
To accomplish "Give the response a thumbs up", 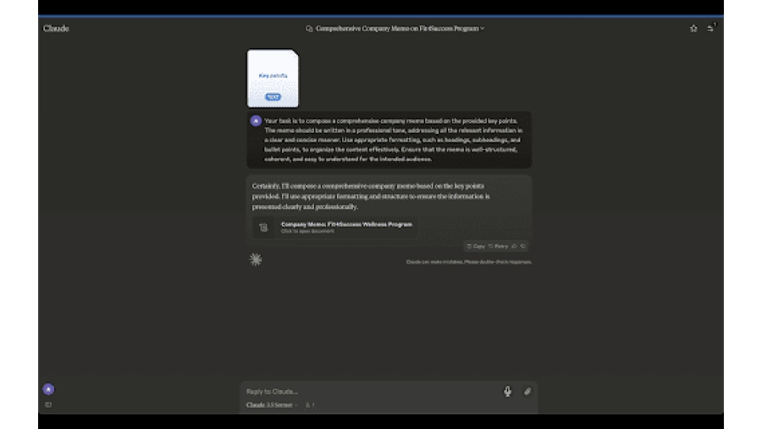I will (x=514, y=246).
